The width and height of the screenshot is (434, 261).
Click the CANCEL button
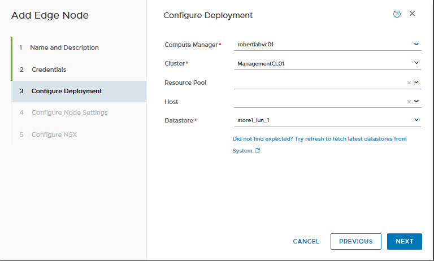(306, 241)
